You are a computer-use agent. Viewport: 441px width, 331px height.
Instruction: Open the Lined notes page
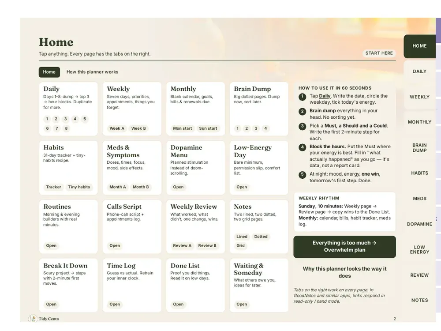click(242, 237)
